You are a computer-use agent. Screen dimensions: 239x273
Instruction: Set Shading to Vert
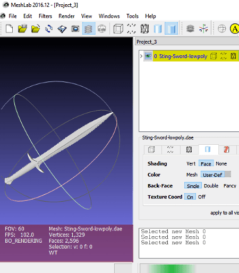point(191,163)
